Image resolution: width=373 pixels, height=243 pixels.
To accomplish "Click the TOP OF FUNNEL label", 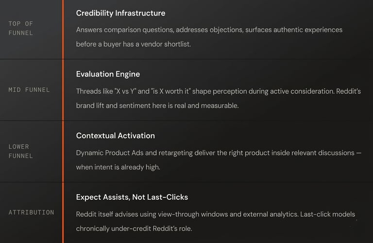I will tap(21, 28).
